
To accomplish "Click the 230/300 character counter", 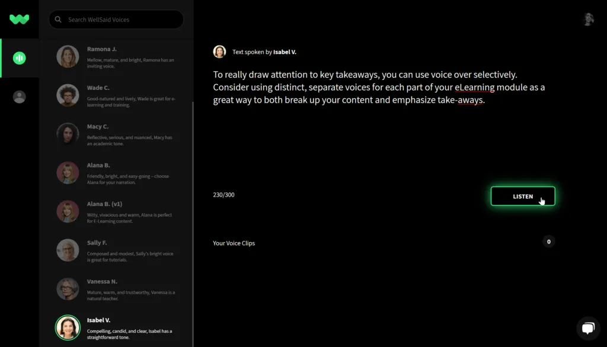I will 223,195.
